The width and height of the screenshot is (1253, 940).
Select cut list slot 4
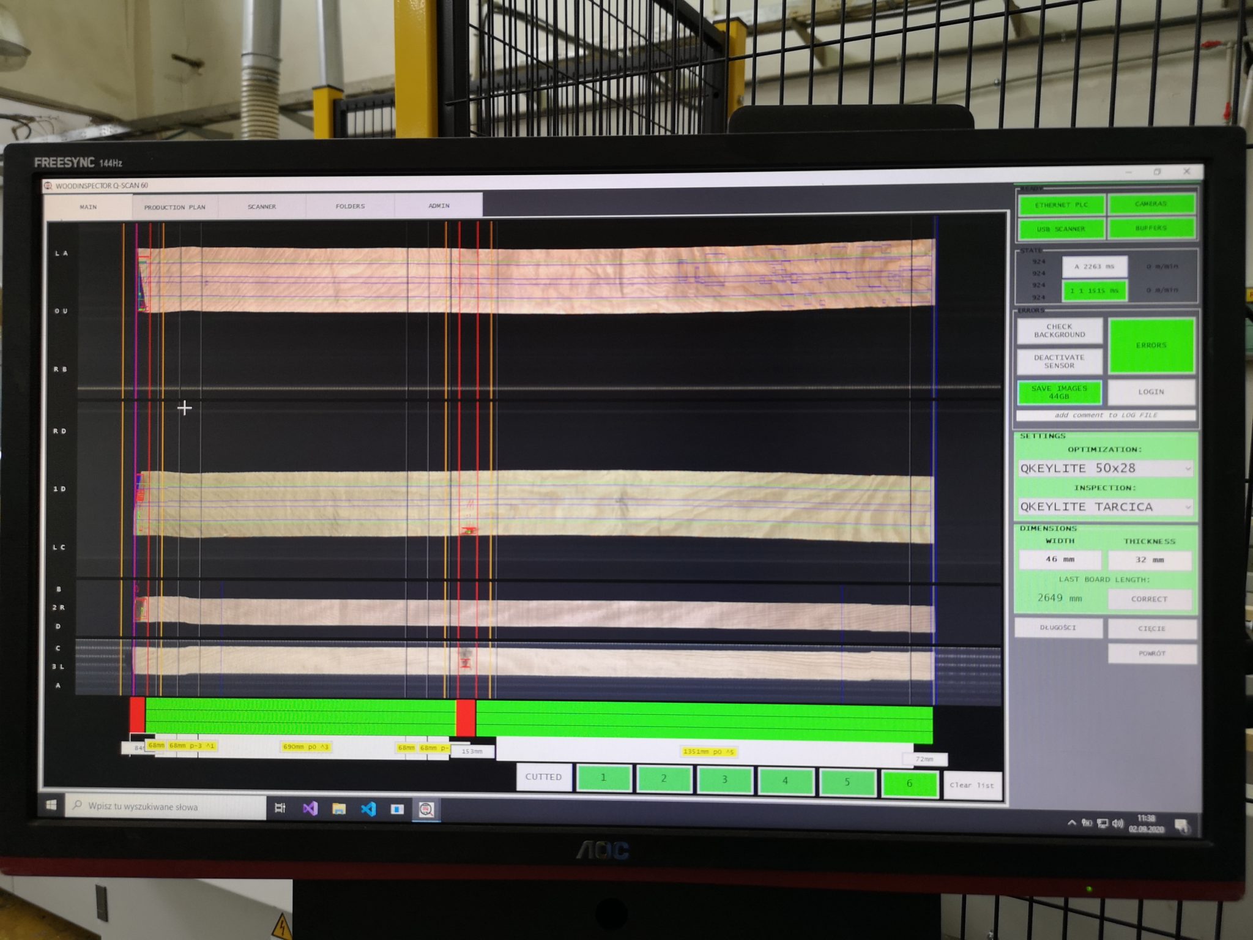coord(786,781)
